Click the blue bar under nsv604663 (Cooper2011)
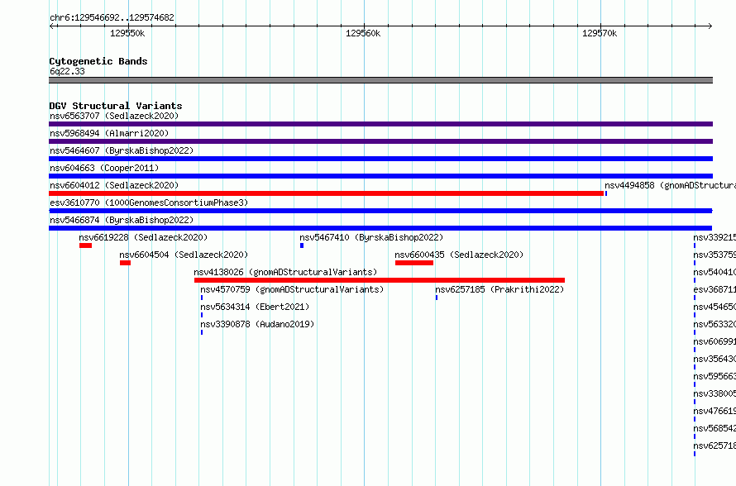The image size is (736, 486). [380, 176]
